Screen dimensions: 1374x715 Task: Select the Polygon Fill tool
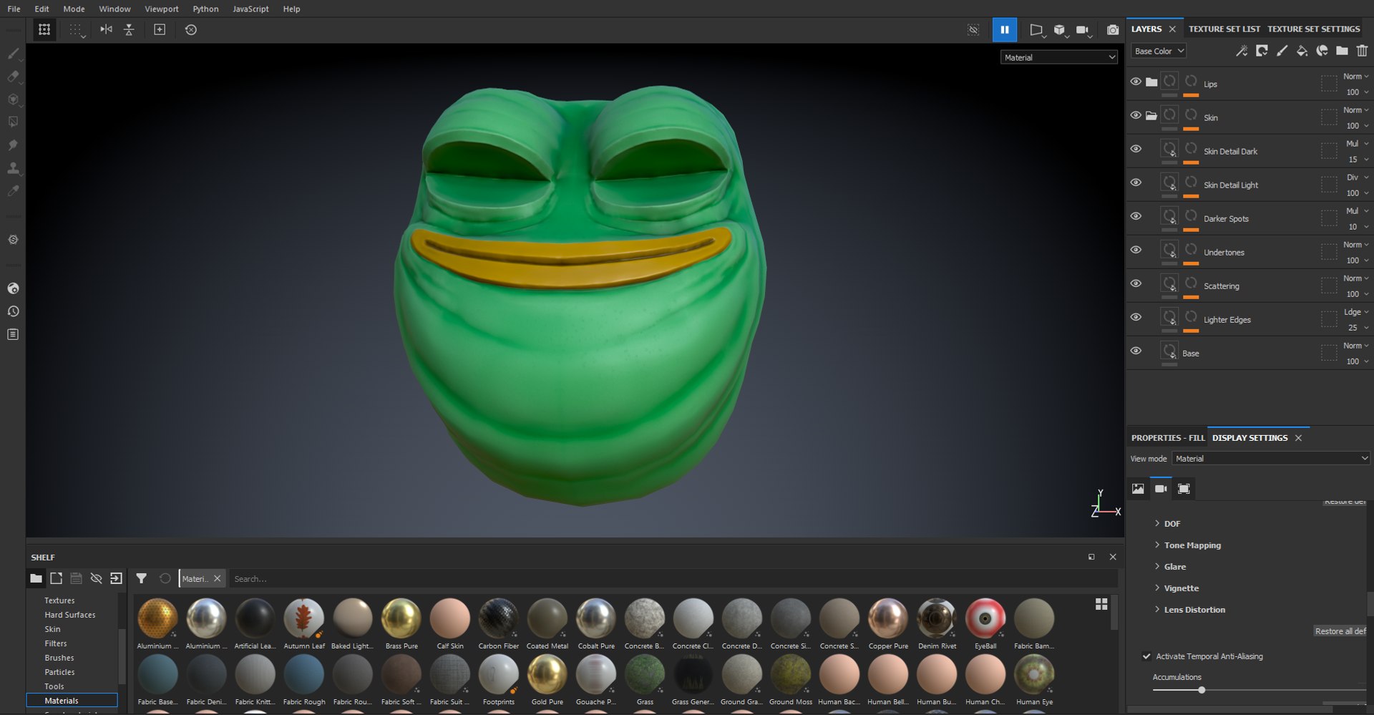tap(13, 122)
